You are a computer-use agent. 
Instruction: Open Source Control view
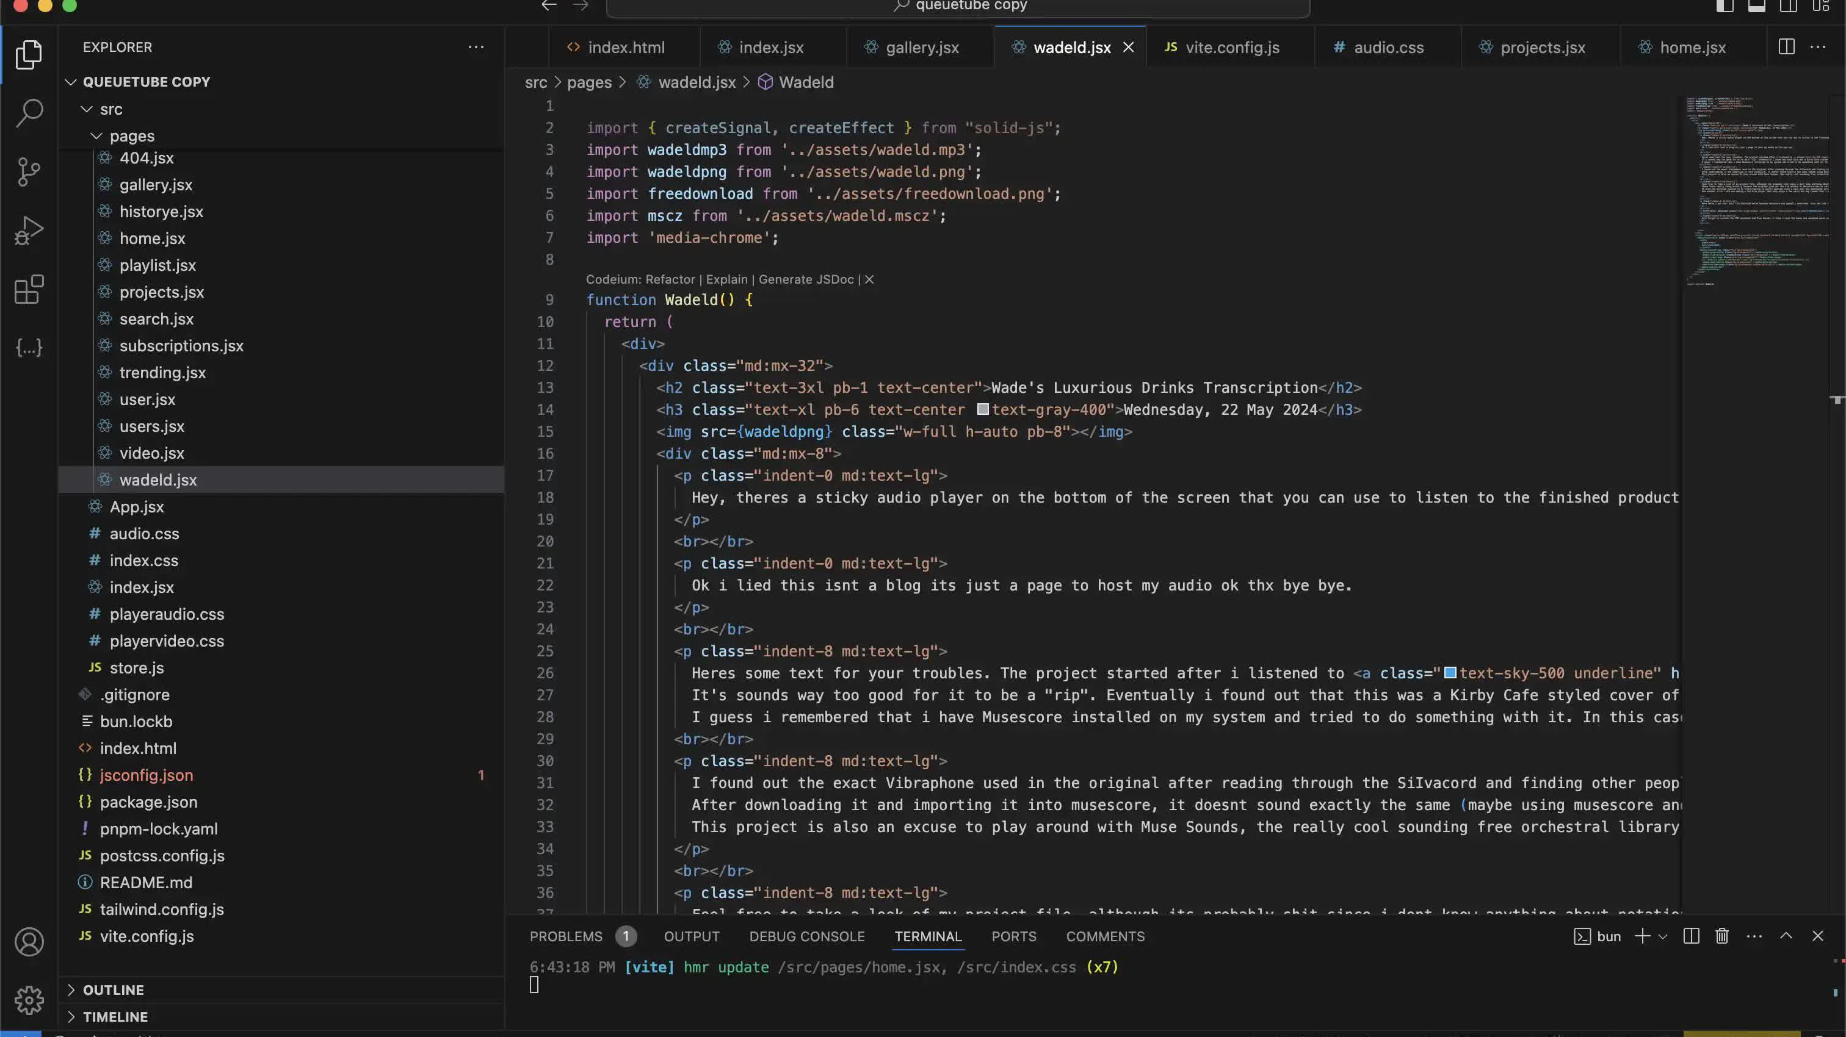point(29,172)
